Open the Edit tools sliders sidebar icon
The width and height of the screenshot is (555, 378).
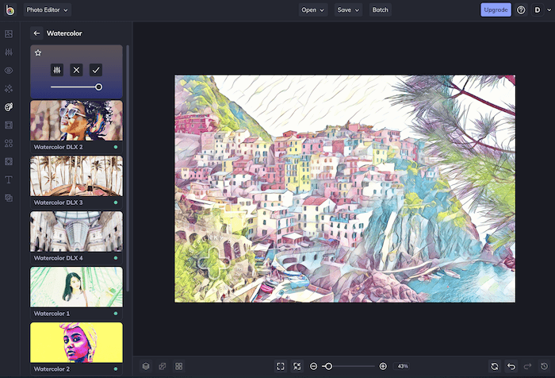(x=9, y=52)
